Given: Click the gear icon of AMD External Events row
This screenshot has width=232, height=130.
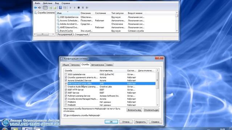Looking at the screenshot, I should pos(58,27).
